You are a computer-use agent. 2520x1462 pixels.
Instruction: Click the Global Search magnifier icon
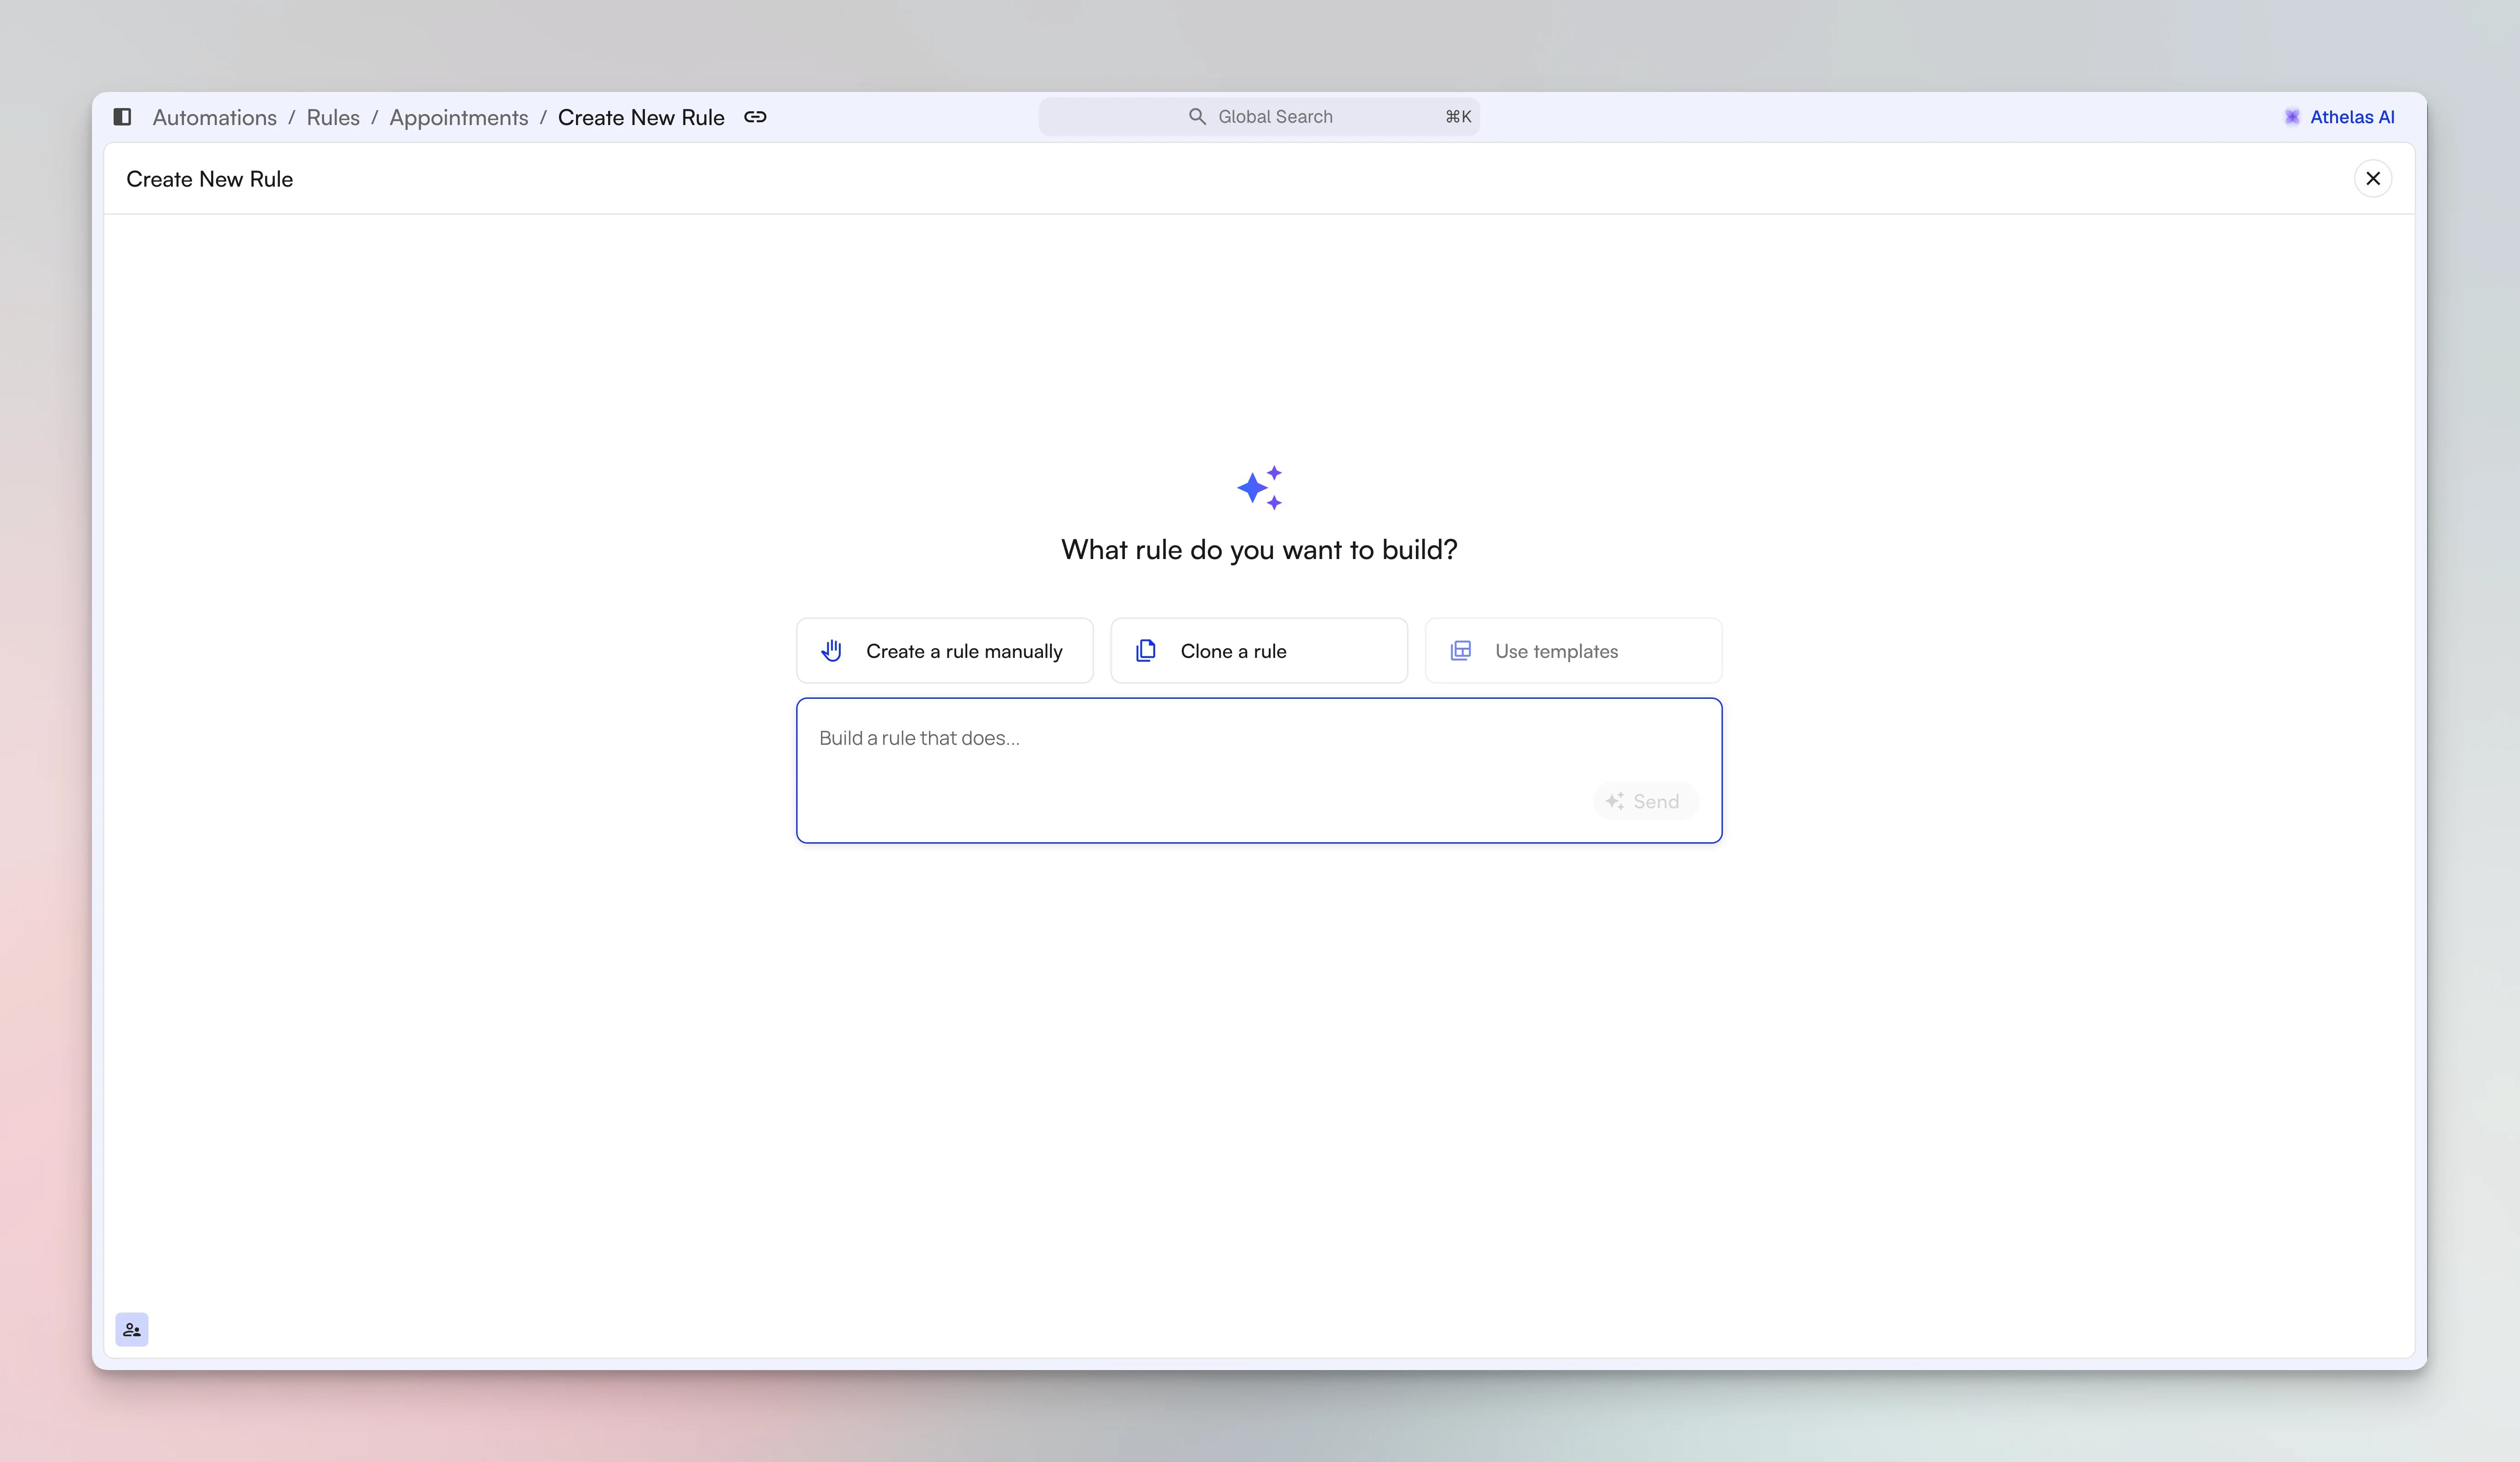pyautogui.click(x=1197, y=117)
